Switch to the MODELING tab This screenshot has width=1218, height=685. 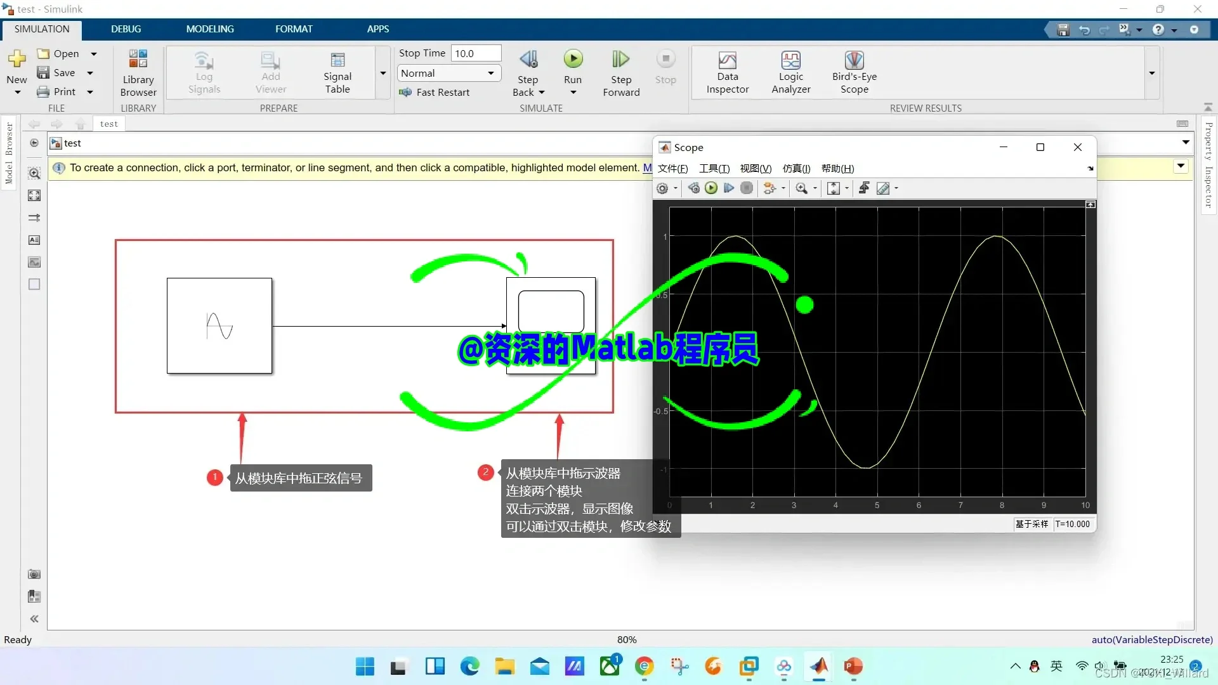pos(210,29)
